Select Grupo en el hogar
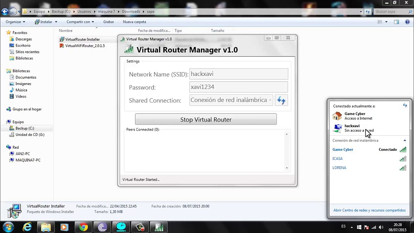Viewport: 414px width, 233px height. pos(27,109)
